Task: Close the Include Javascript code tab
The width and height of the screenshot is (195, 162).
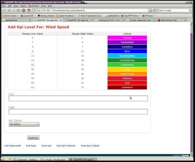Action: [154, 20]
